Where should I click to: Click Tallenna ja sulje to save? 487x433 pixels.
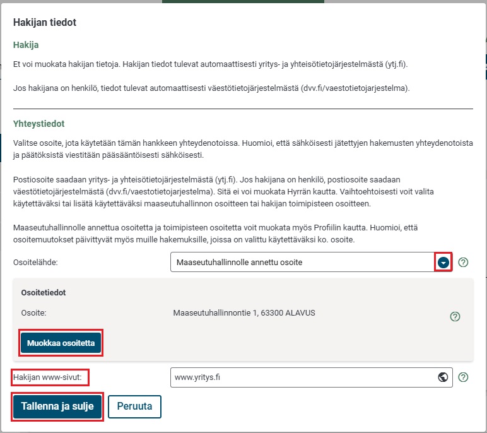(x=57, y=406)
